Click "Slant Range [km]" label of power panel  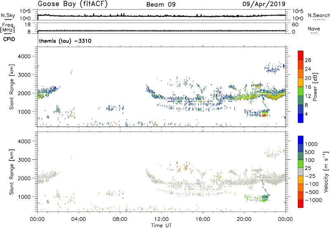click(12, 87)
